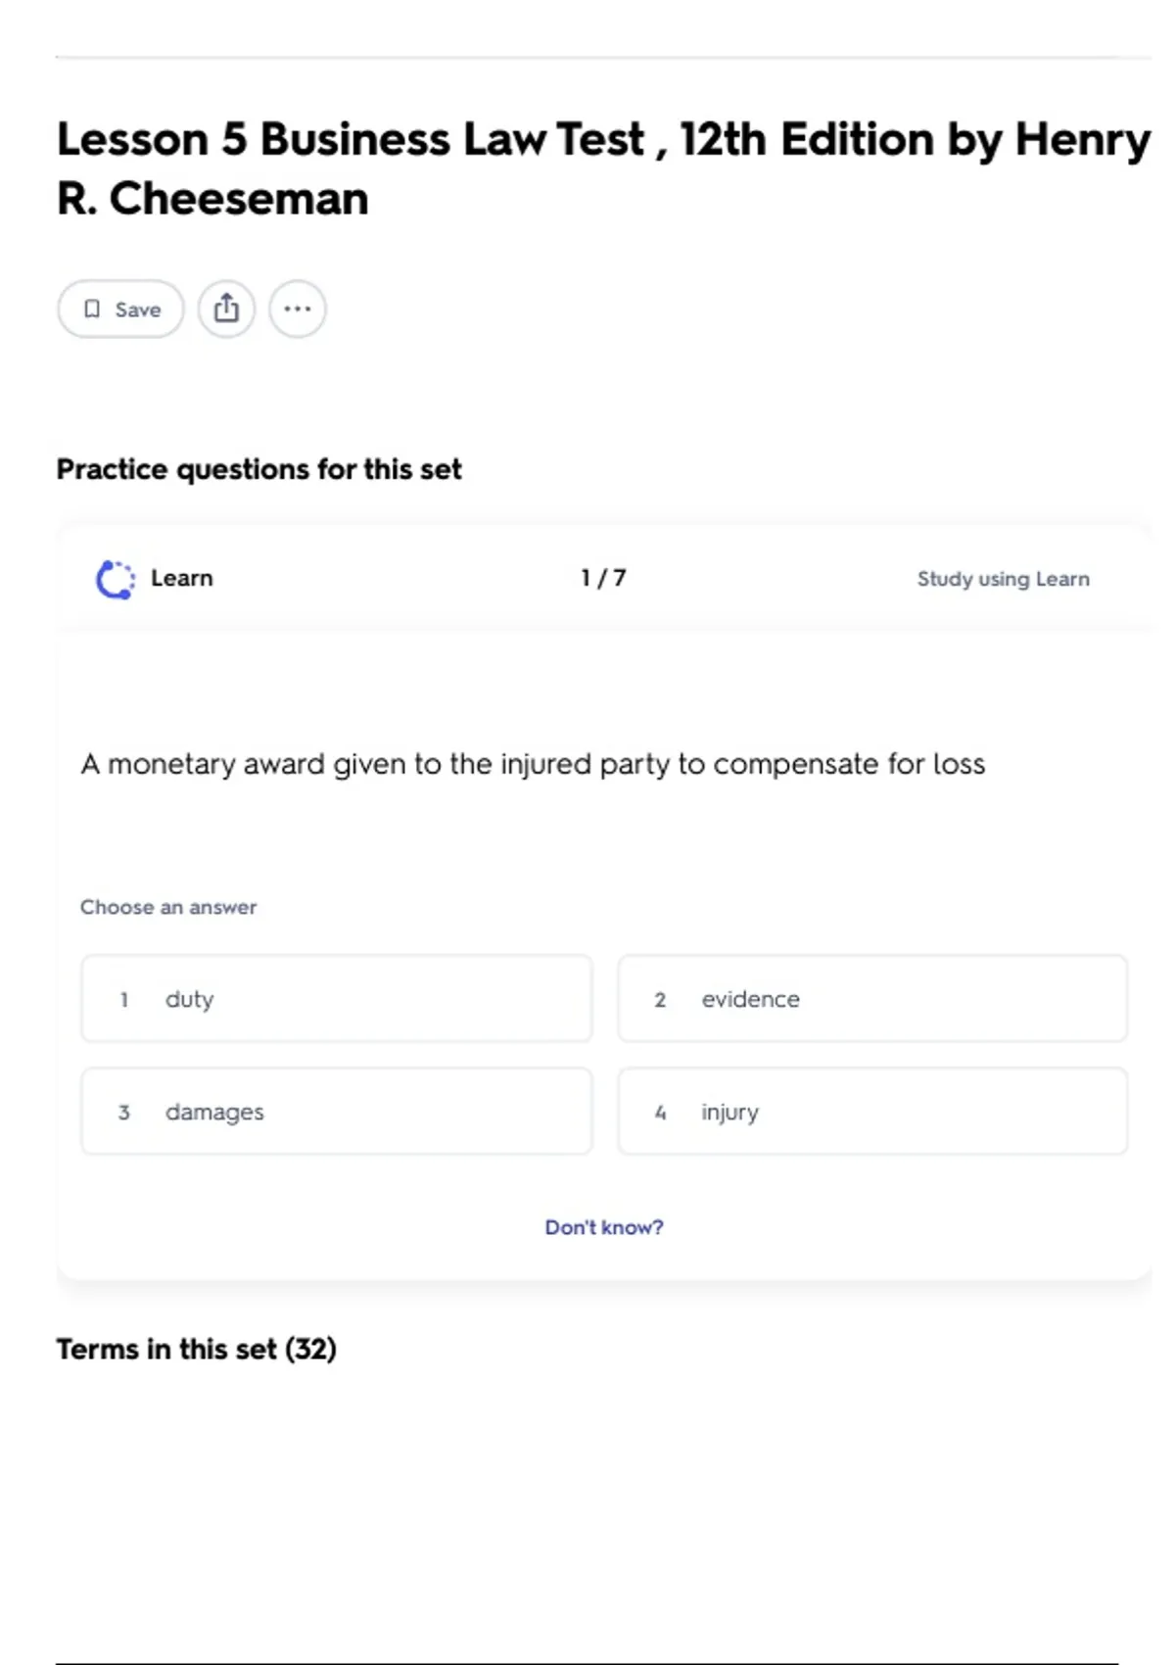Click the Learn mode circular logo
1175x1665 pixels.
[116, 579]
